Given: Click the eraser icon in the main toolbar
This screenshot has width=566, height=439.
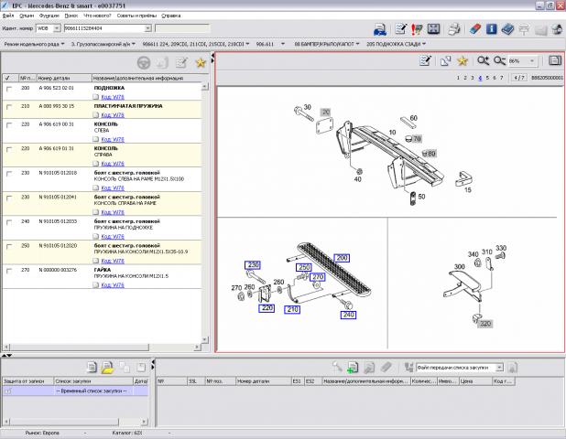Looking at the screenshot, I should (475, 29).
